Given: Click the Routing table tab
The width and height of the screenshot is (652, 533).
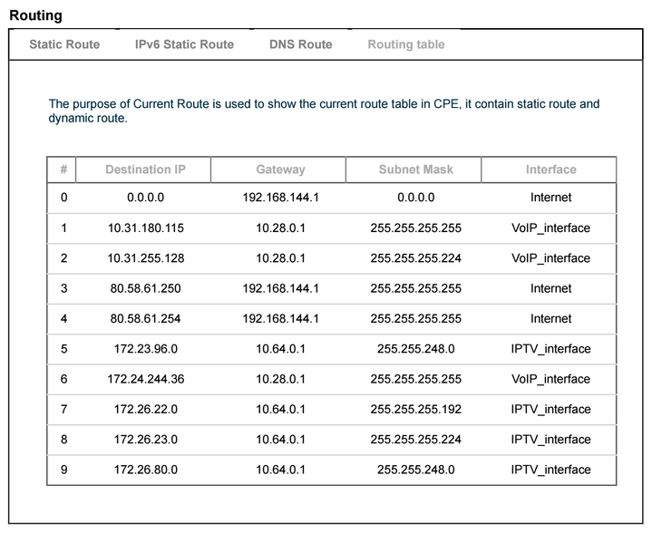Looking at the screenshot, I should tap(405, 44).
